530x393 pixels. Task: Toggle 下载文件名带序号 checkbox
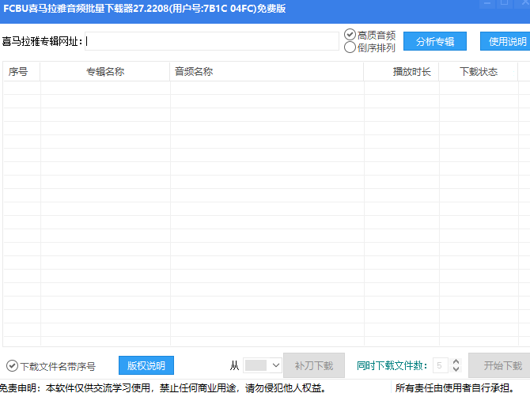coord(12,366)
